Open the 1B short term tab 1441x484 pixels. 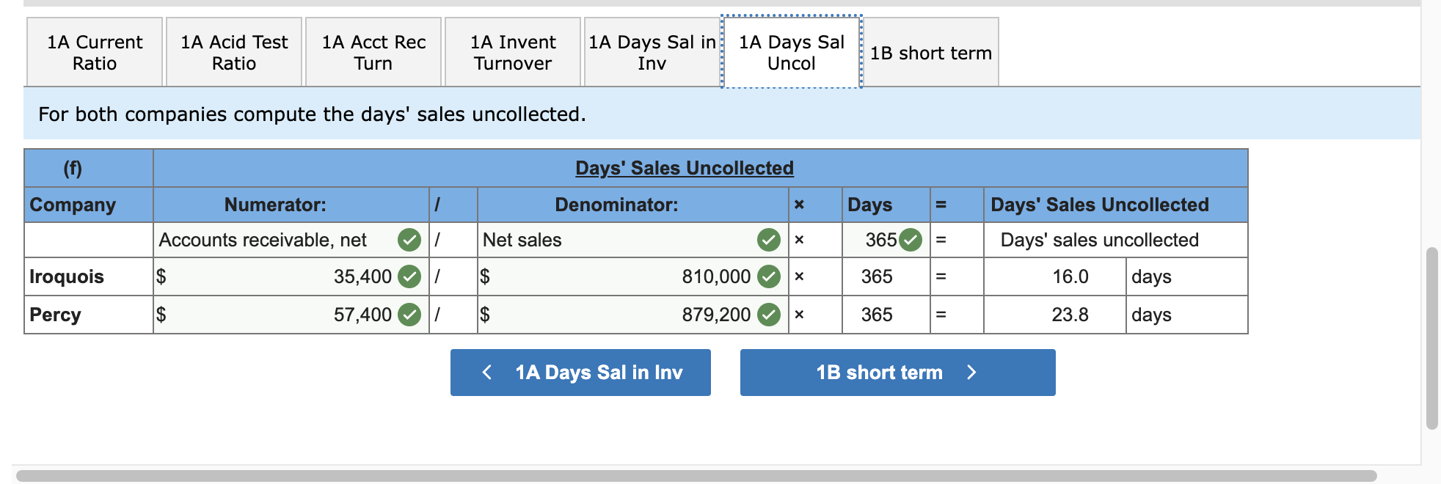pos(931,52)
